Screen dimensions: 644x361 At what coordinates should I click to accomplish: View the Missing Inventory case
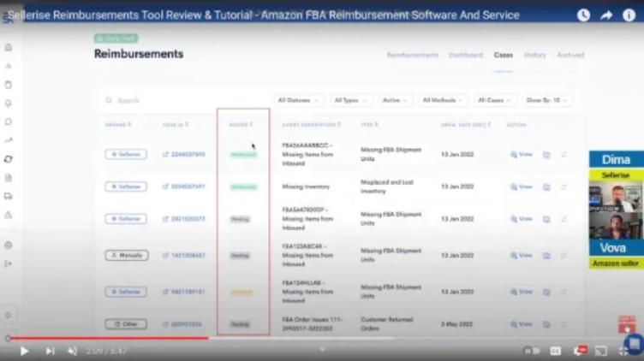pos(522,186)
